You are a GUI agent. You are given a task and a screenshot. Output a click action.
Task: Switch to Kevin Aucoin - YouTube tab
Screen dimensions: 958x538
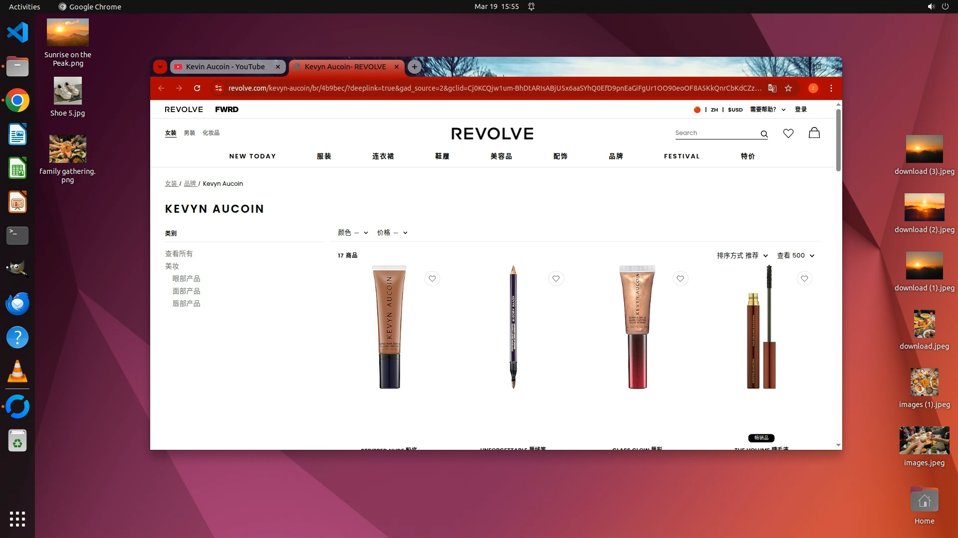226,67
